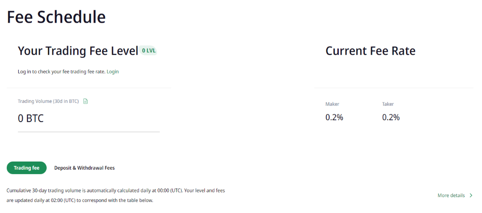Click the Taker label
The height and width of the screenshot is (213, 482).
coord(388,104)
